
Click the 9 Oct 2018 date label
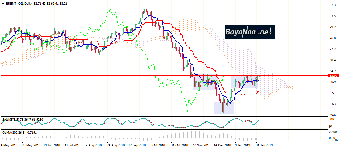tap(157, 145)
